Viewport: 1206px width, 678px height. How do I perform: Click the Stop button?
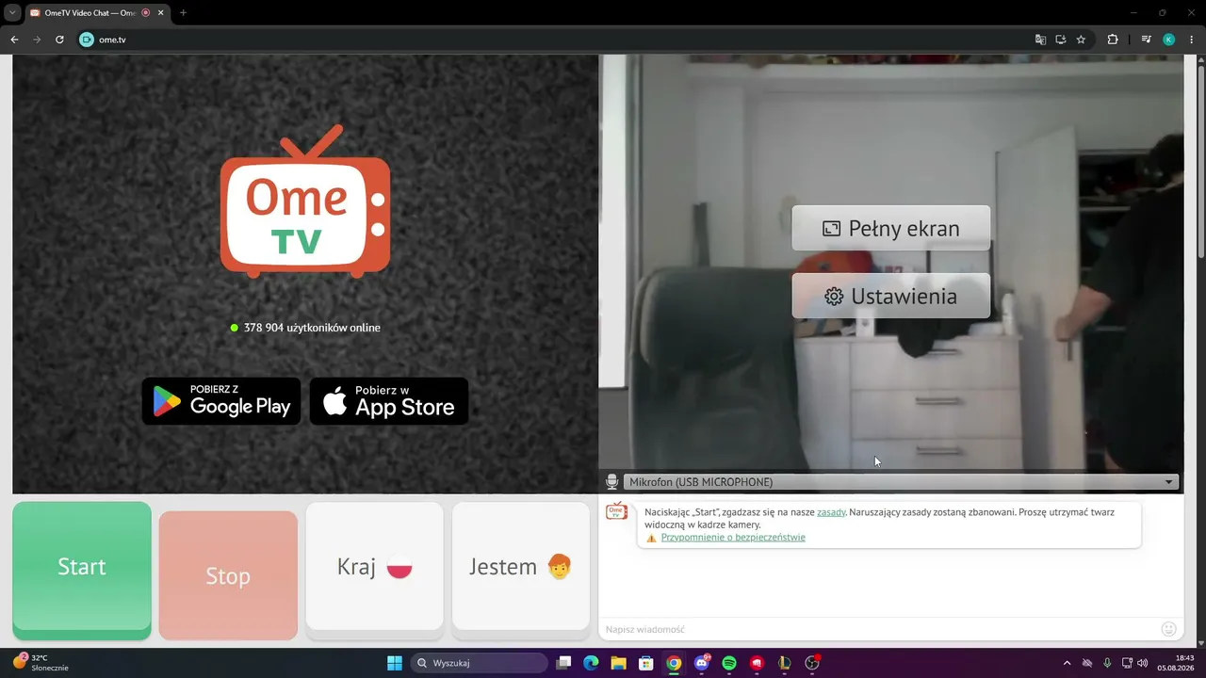click(x=228, y=575)
